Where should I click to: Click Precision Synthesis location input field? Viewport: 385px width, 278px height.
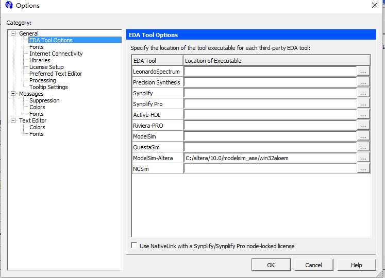[270, 82]
